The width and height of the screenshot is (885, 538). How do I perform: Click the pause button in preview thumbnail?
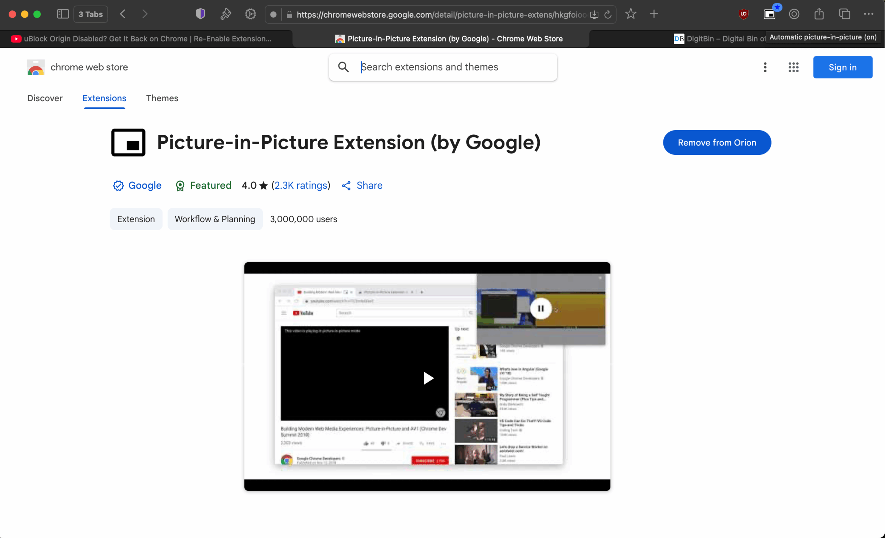541,309
